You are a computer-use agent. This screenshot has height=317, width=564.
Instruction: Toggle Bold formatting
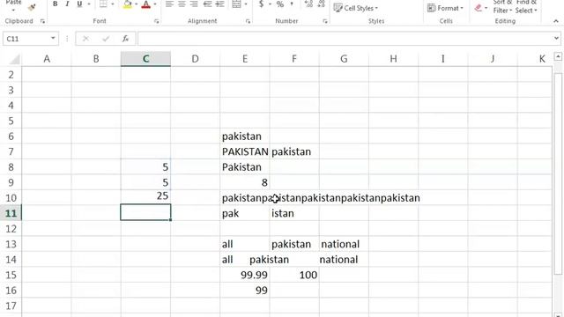(55, 4)
